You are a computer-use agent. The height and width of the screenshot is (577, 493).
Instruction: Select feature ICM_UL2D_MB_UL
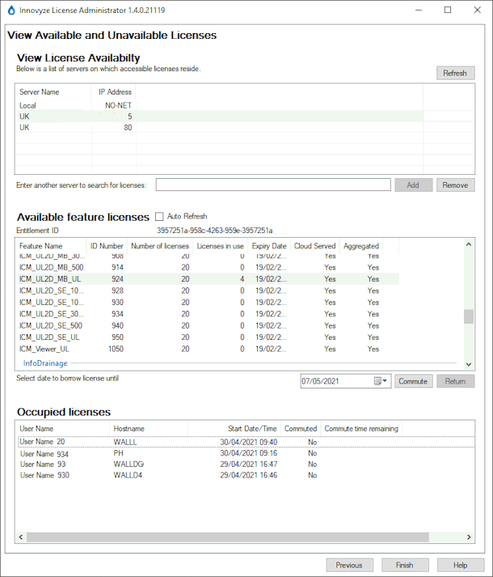click(208, 279)
